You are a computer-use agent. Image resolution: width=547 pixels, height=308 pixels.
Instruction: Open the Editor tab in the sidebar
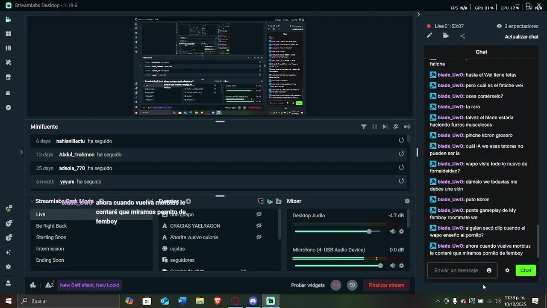[x=8, y=20]
